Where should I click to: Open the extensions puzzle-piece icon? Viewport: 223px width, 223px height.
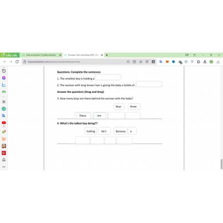(198, 62)
